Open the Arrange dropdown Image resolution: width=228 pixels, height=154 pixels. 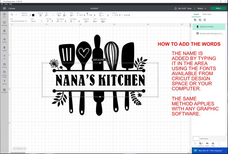pyautogui.click(x=59, y=15)
